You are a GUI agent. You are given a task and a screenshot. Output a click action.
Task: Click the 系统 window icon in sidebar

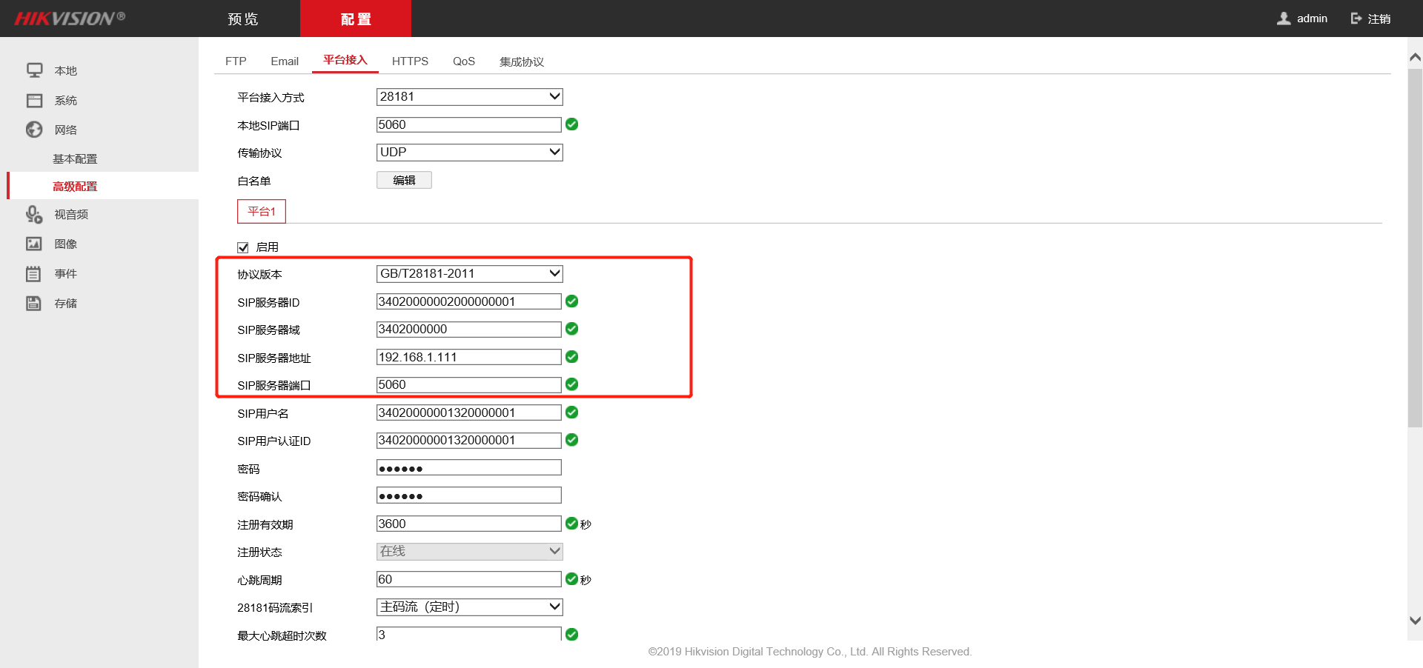pyautogui.click(x=34, y=100)
